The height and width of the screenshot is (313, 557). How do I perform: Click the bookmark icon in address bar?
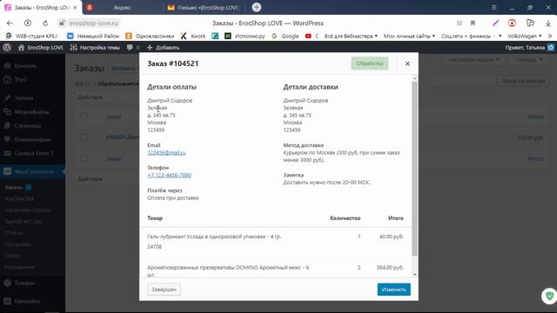pos(473,23)
